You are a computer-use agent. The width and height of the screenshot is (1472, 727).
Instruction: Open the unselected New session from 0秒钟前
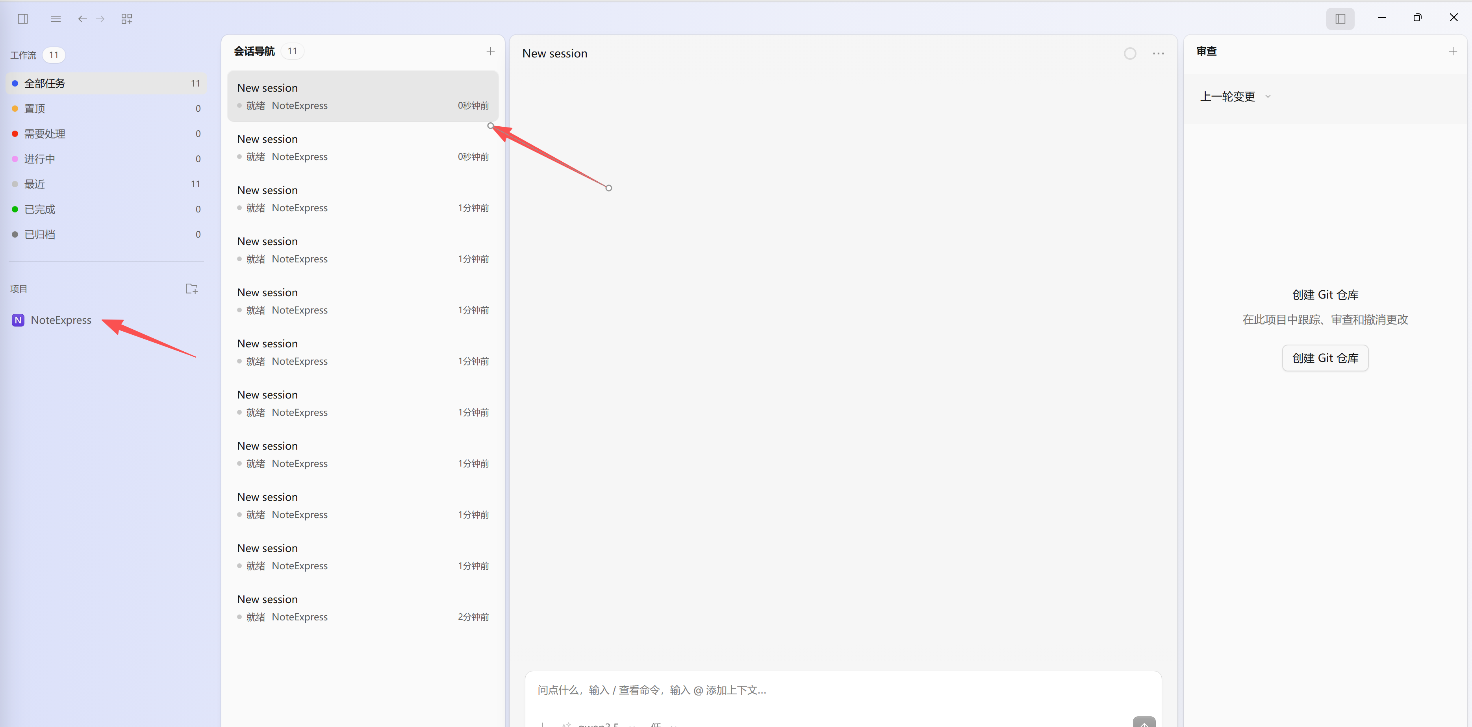pyautogui.click(x=363, y=147)
